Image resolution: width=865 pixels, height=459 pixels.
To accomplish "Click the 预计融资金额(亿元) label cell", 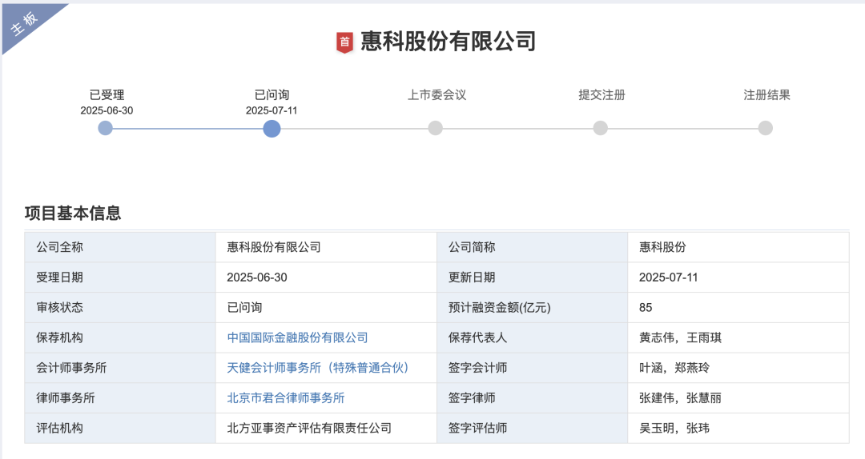I will point(532,308).
